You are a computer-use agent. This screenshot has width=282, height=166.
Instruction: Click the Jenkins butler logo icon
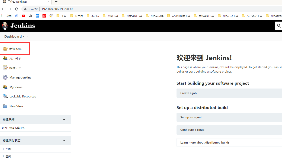5,26
